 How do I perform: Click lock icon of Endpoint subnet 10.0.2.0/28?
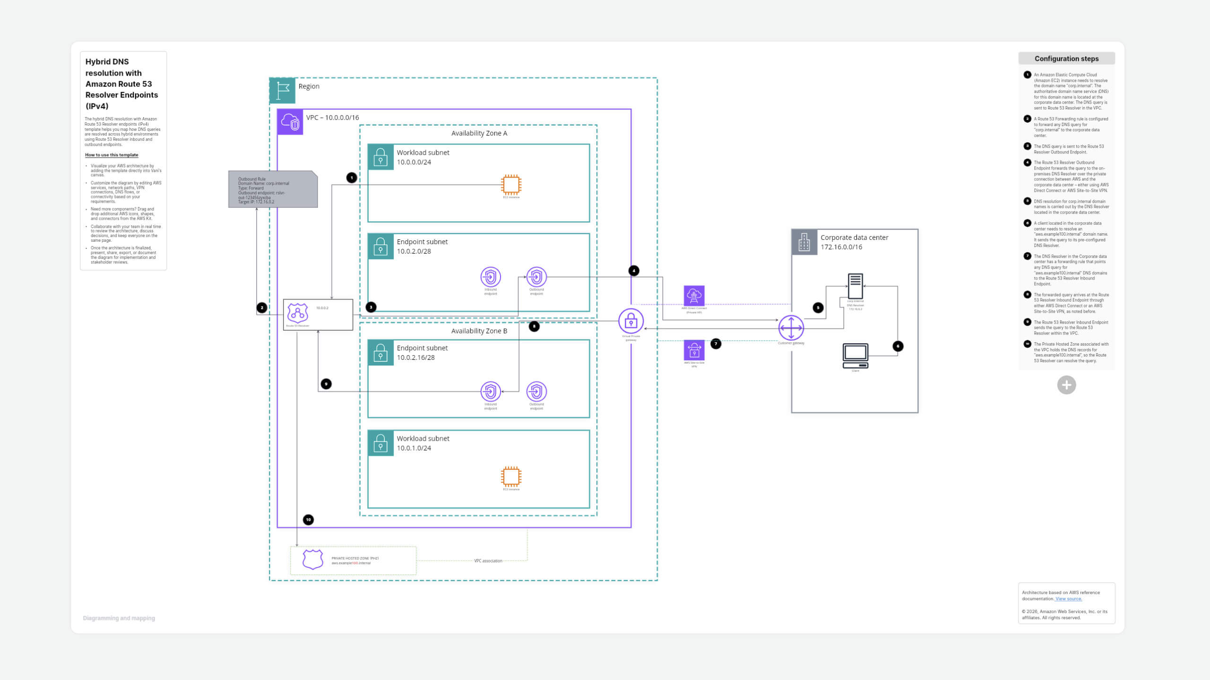tap(380, 246)
